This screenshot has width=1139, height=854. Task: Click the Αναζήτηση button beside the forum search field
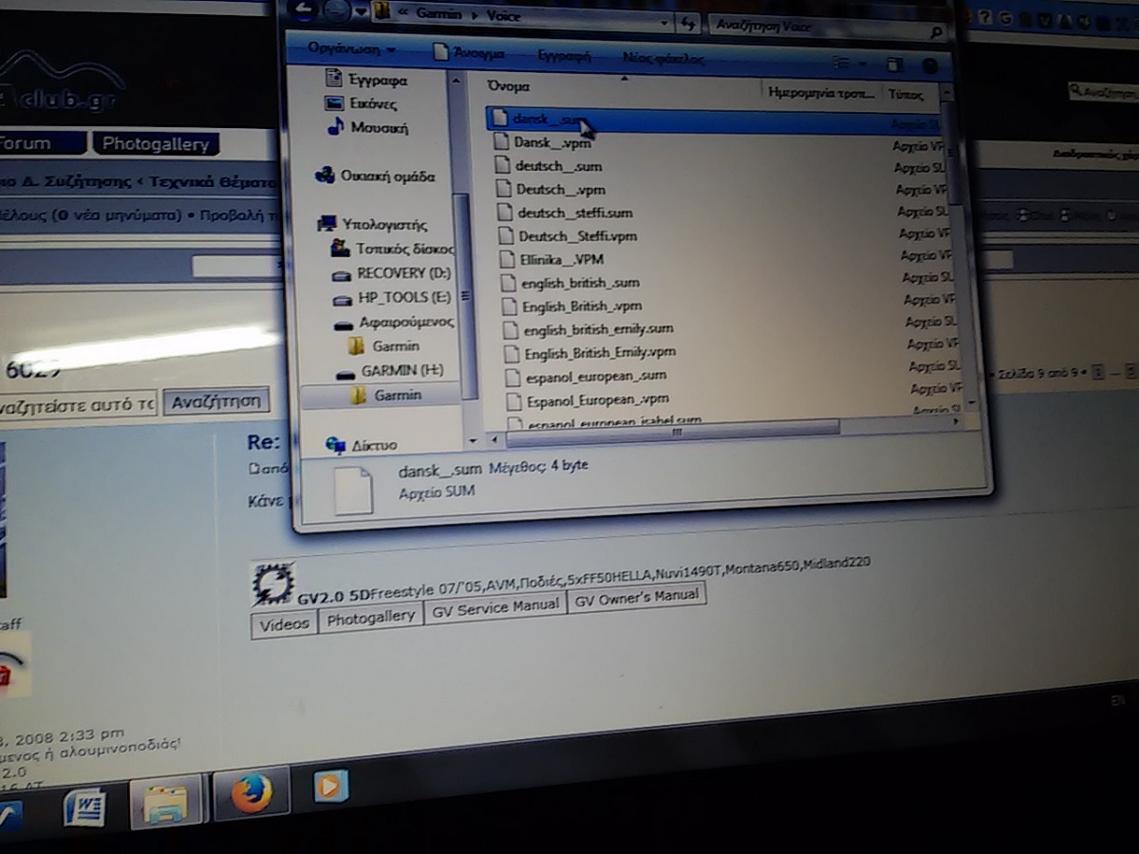215,401
